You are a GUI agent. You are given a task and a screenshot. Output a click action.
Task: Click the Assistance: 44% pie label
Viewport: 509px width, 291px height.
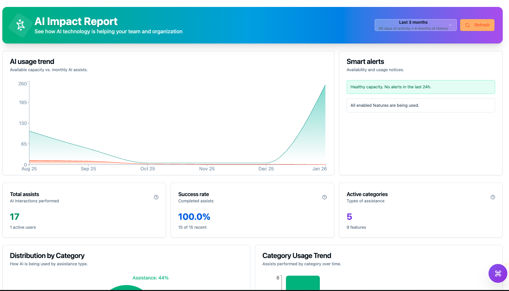(x=151, y=278)
